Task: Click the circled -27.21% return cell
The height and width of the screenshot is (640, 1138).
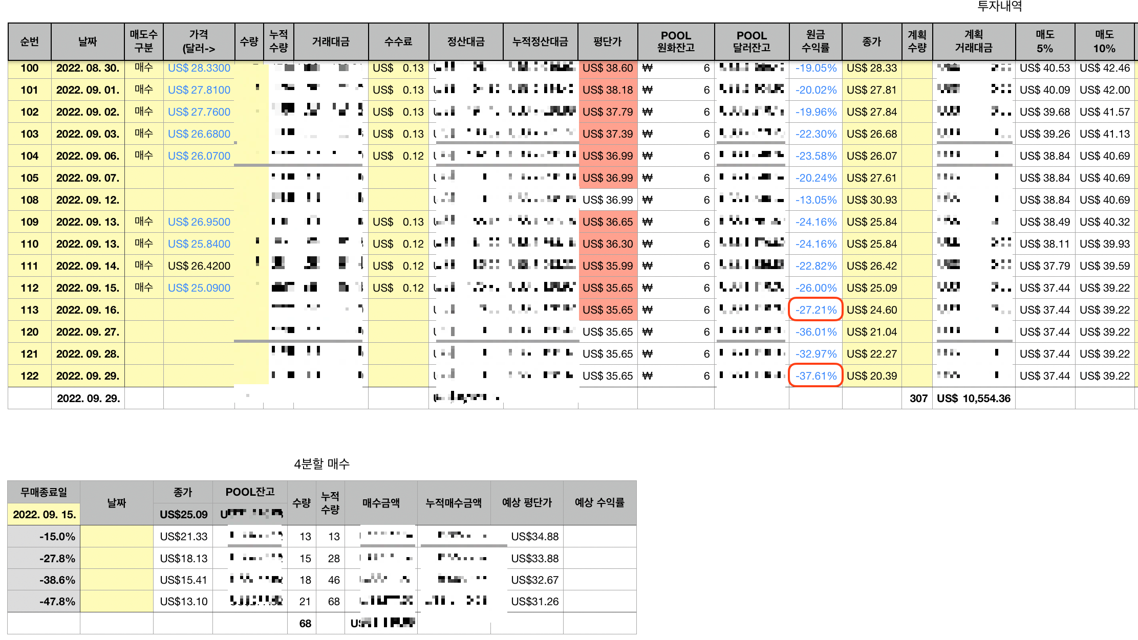Action: 815,310
